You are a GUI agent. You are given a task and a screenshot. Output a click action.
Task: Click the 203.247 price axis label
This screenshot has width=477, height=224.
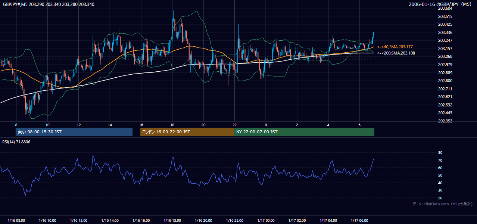tap(445, 40)
